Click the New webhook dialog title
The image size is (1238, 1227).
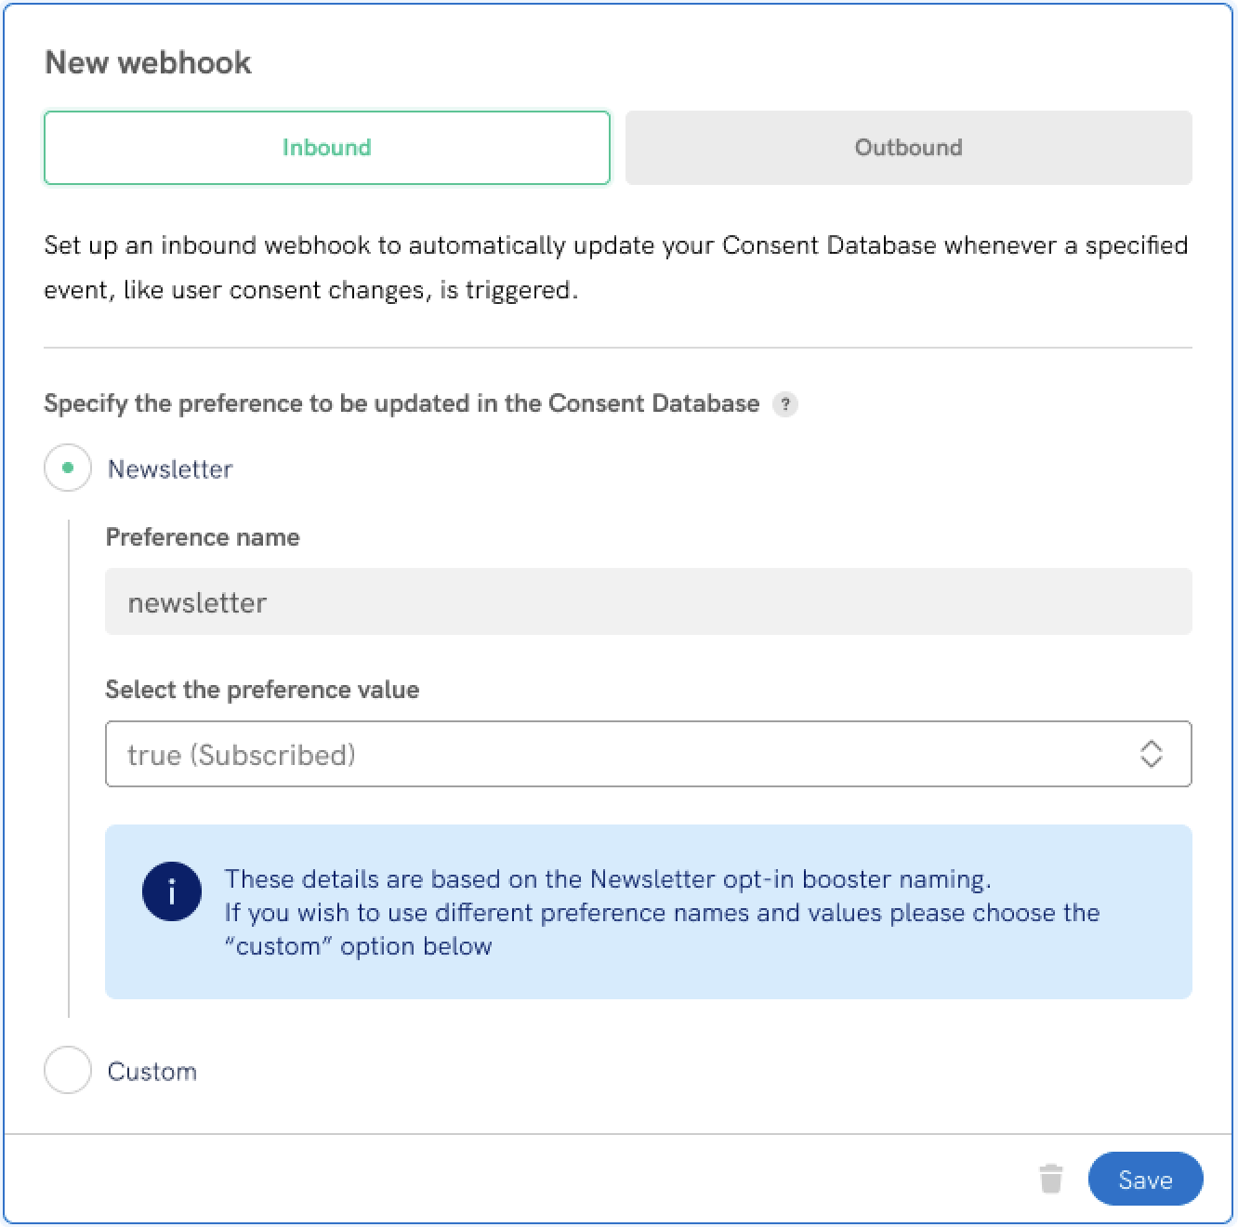tap(149, 61)
